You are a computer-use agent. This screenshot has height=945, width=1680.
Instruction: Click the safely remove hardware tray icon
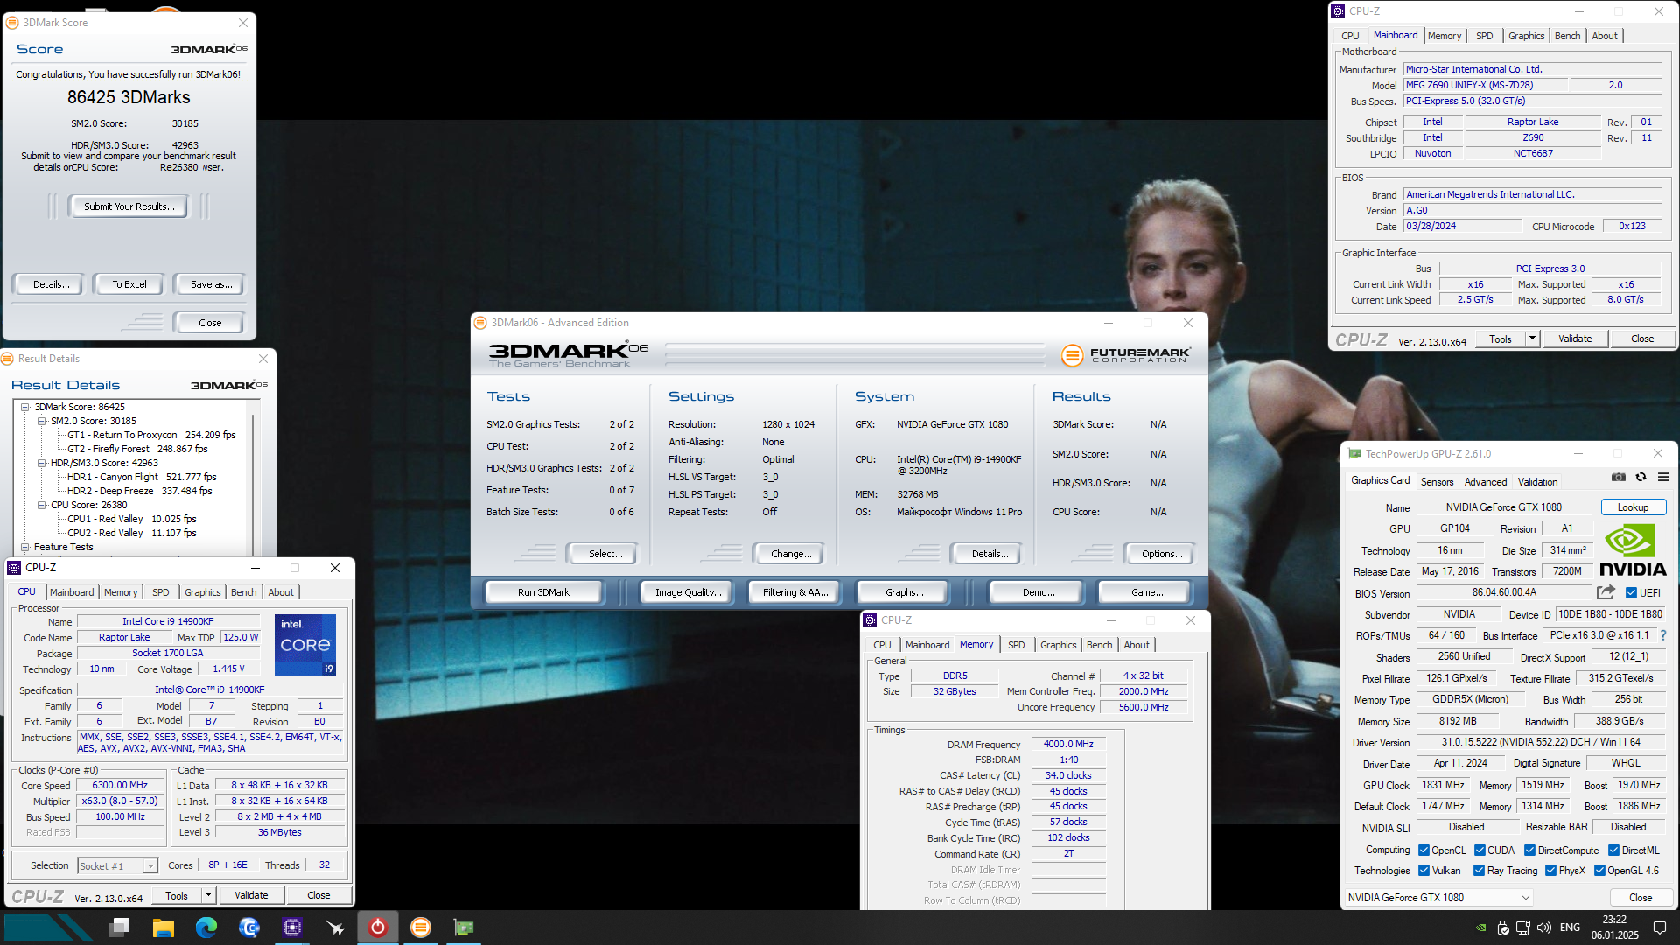tap(1502, 927)
